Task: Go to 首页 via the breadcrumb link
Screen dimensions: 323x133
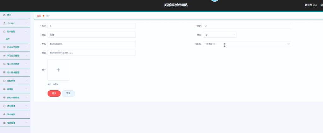Action: pyautogui.click(x=39, y=16)
